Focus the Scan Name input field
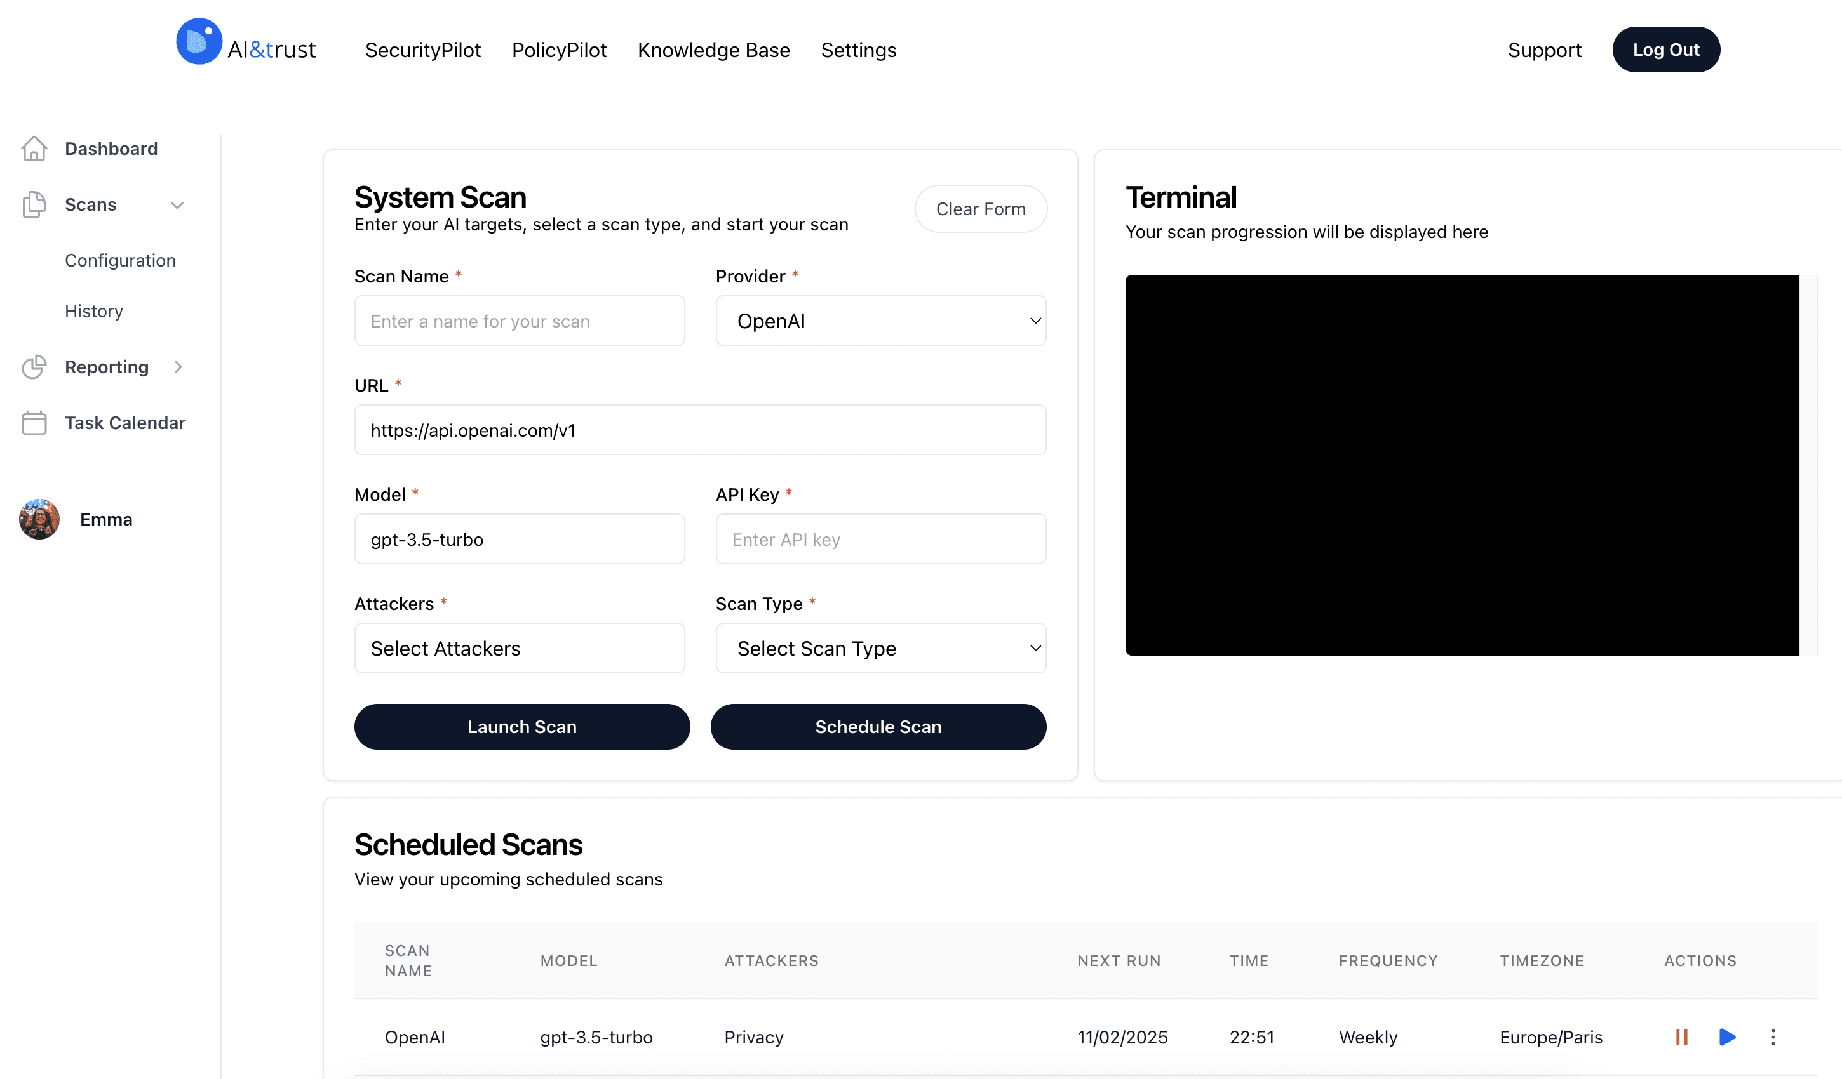 click(519, 321)
